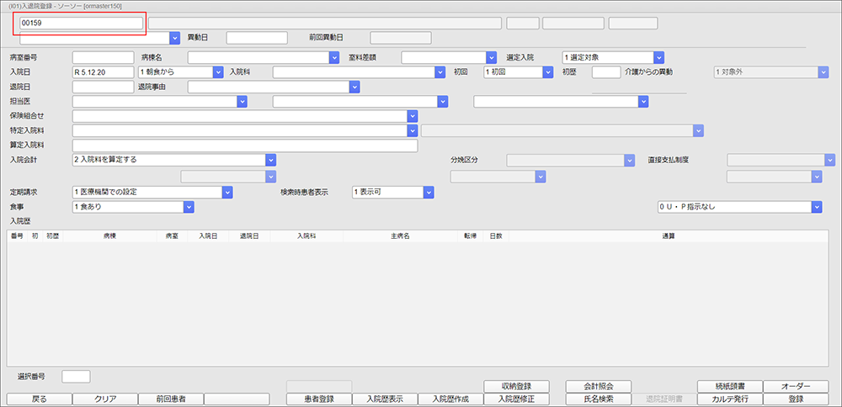Open the 選定入院 dropdown showing 1 選定対象

[x=658, y=58]
